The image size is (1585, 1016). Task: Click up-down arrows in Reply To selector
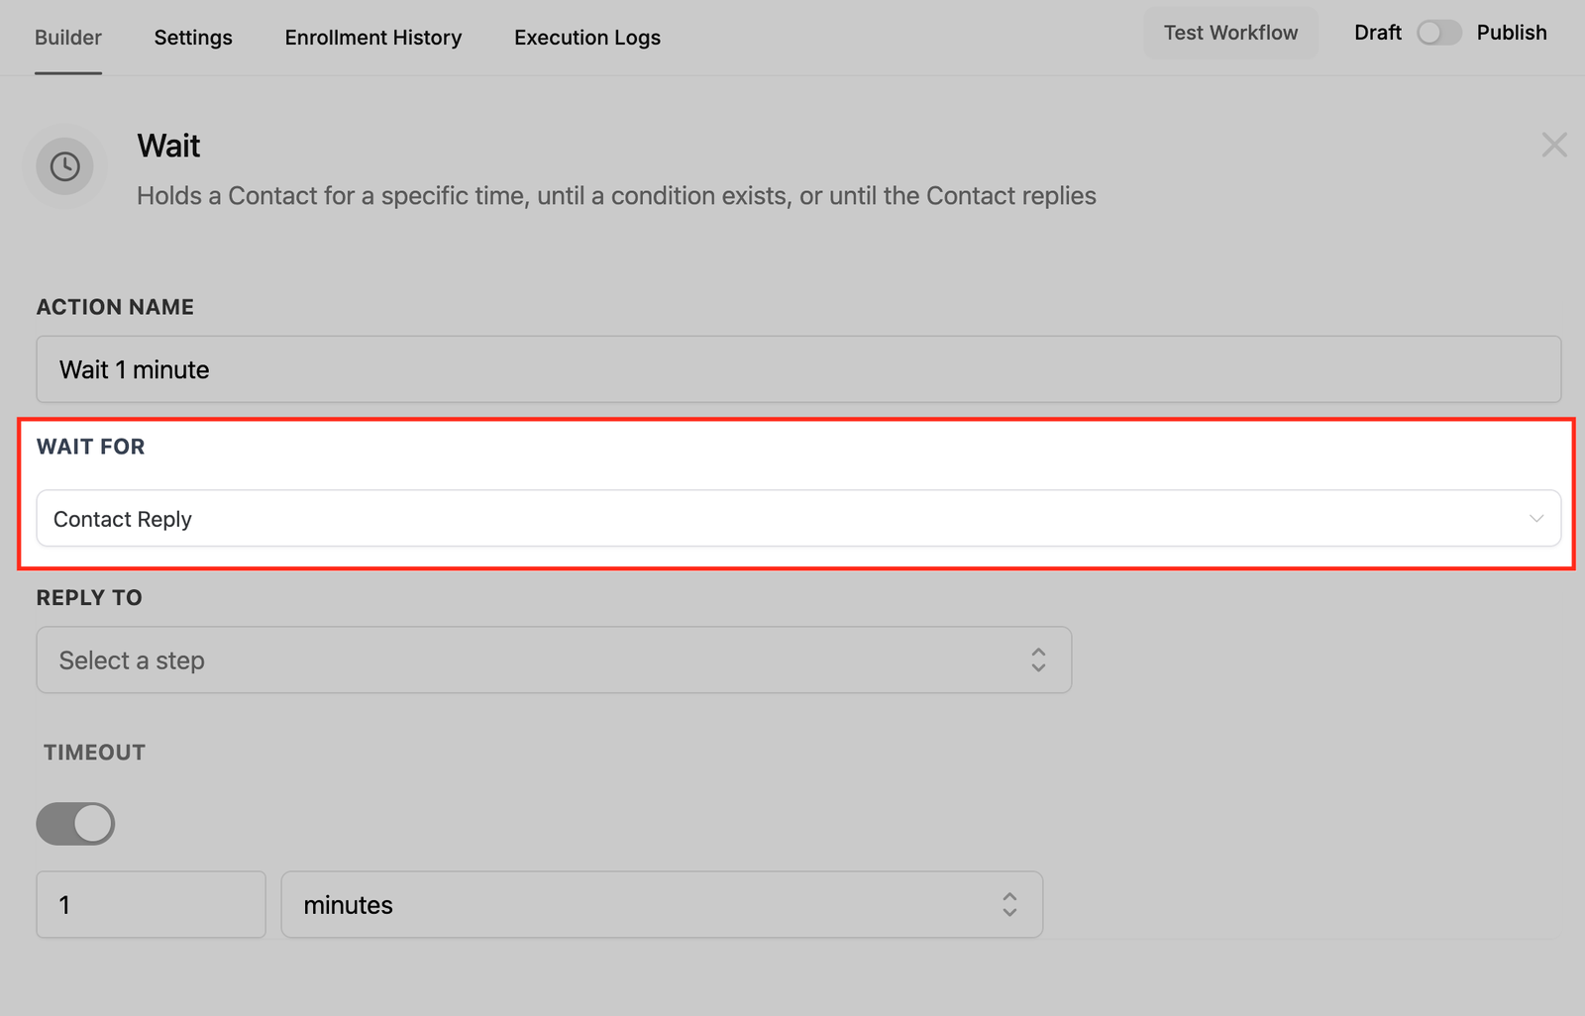pyautogui.click(x=1037, y=660)
